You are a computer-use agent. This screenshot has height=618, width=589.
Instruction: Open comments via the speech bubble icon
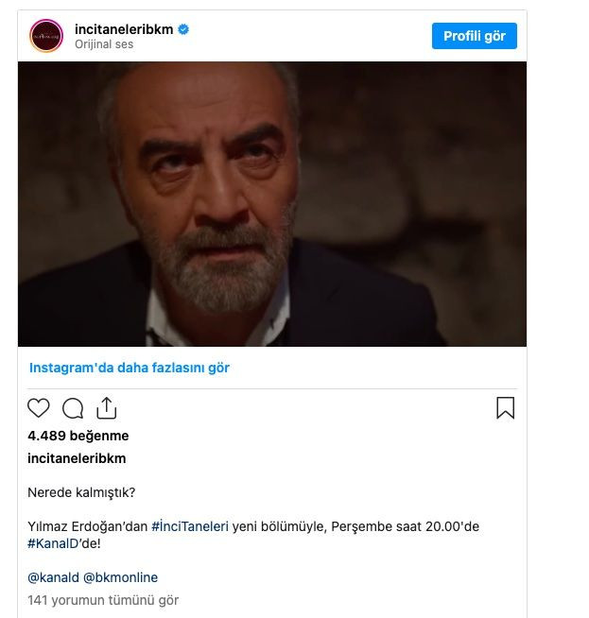(73, 408)
